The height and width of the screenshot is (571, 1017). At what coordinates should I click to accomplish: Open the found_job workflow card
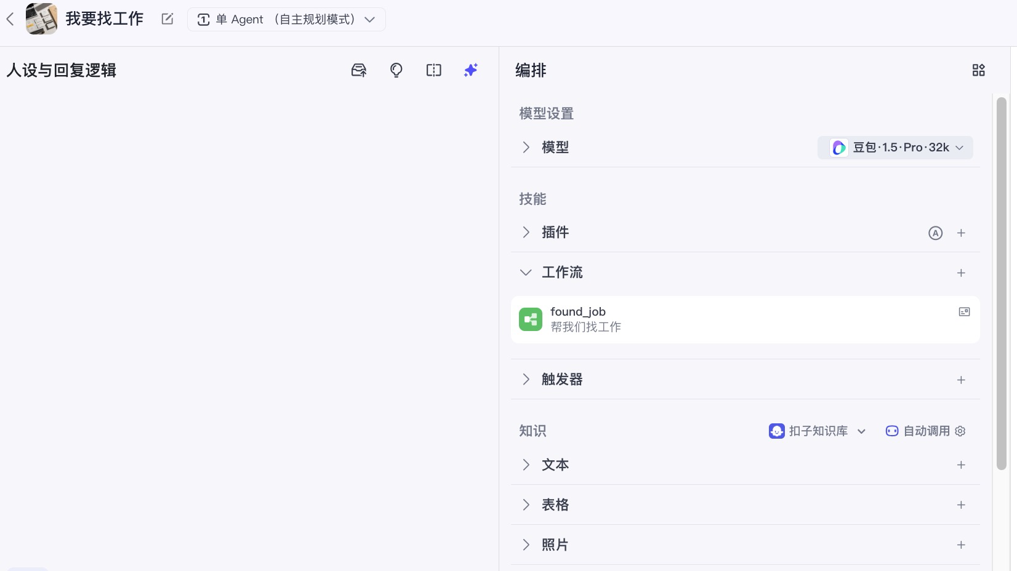pyautogui.click(x=745, y=319)
